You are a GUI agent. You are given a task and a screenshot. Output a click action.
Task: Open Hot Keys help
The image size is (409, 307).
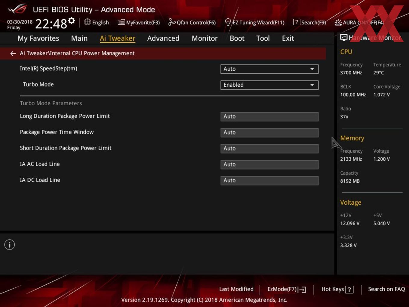coord(337,289)
